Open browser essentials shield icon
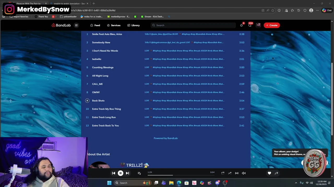This screenshot has width=334, height=187. (x=305, y=10)
